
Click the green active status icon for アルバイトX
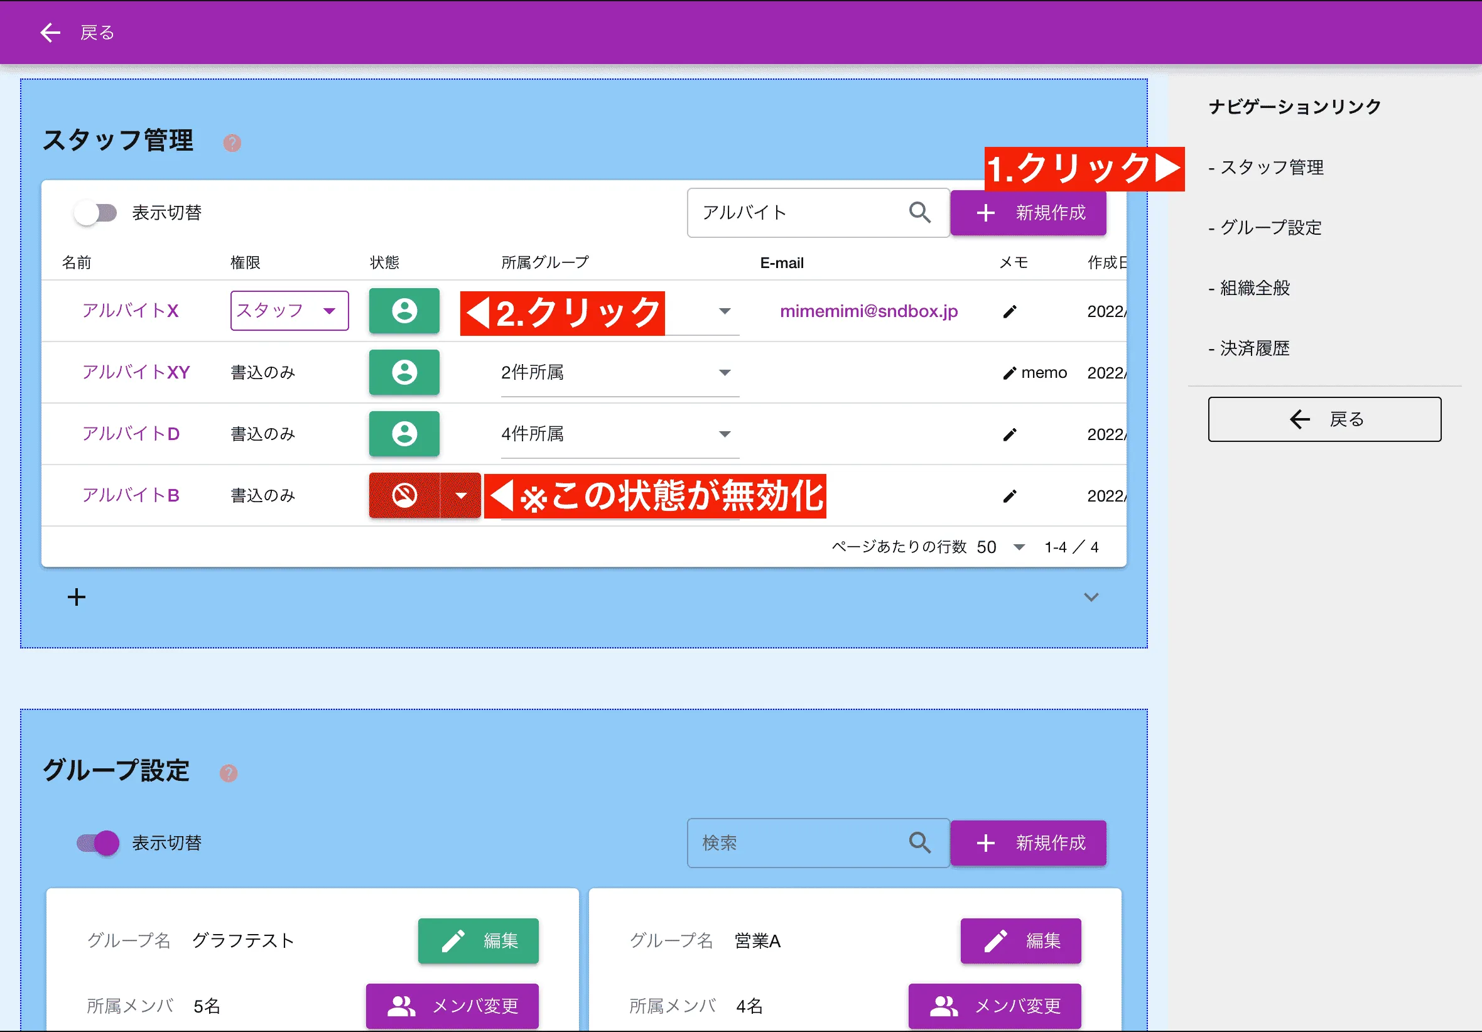(404, 311)
